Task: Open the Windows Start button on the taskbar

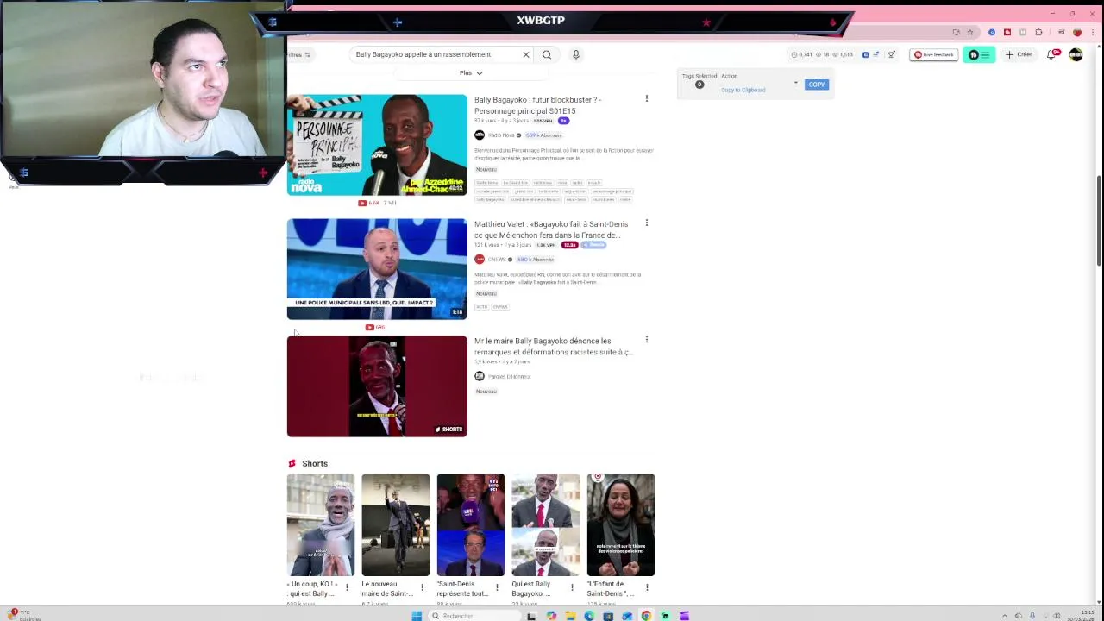Action: (417, 616)
